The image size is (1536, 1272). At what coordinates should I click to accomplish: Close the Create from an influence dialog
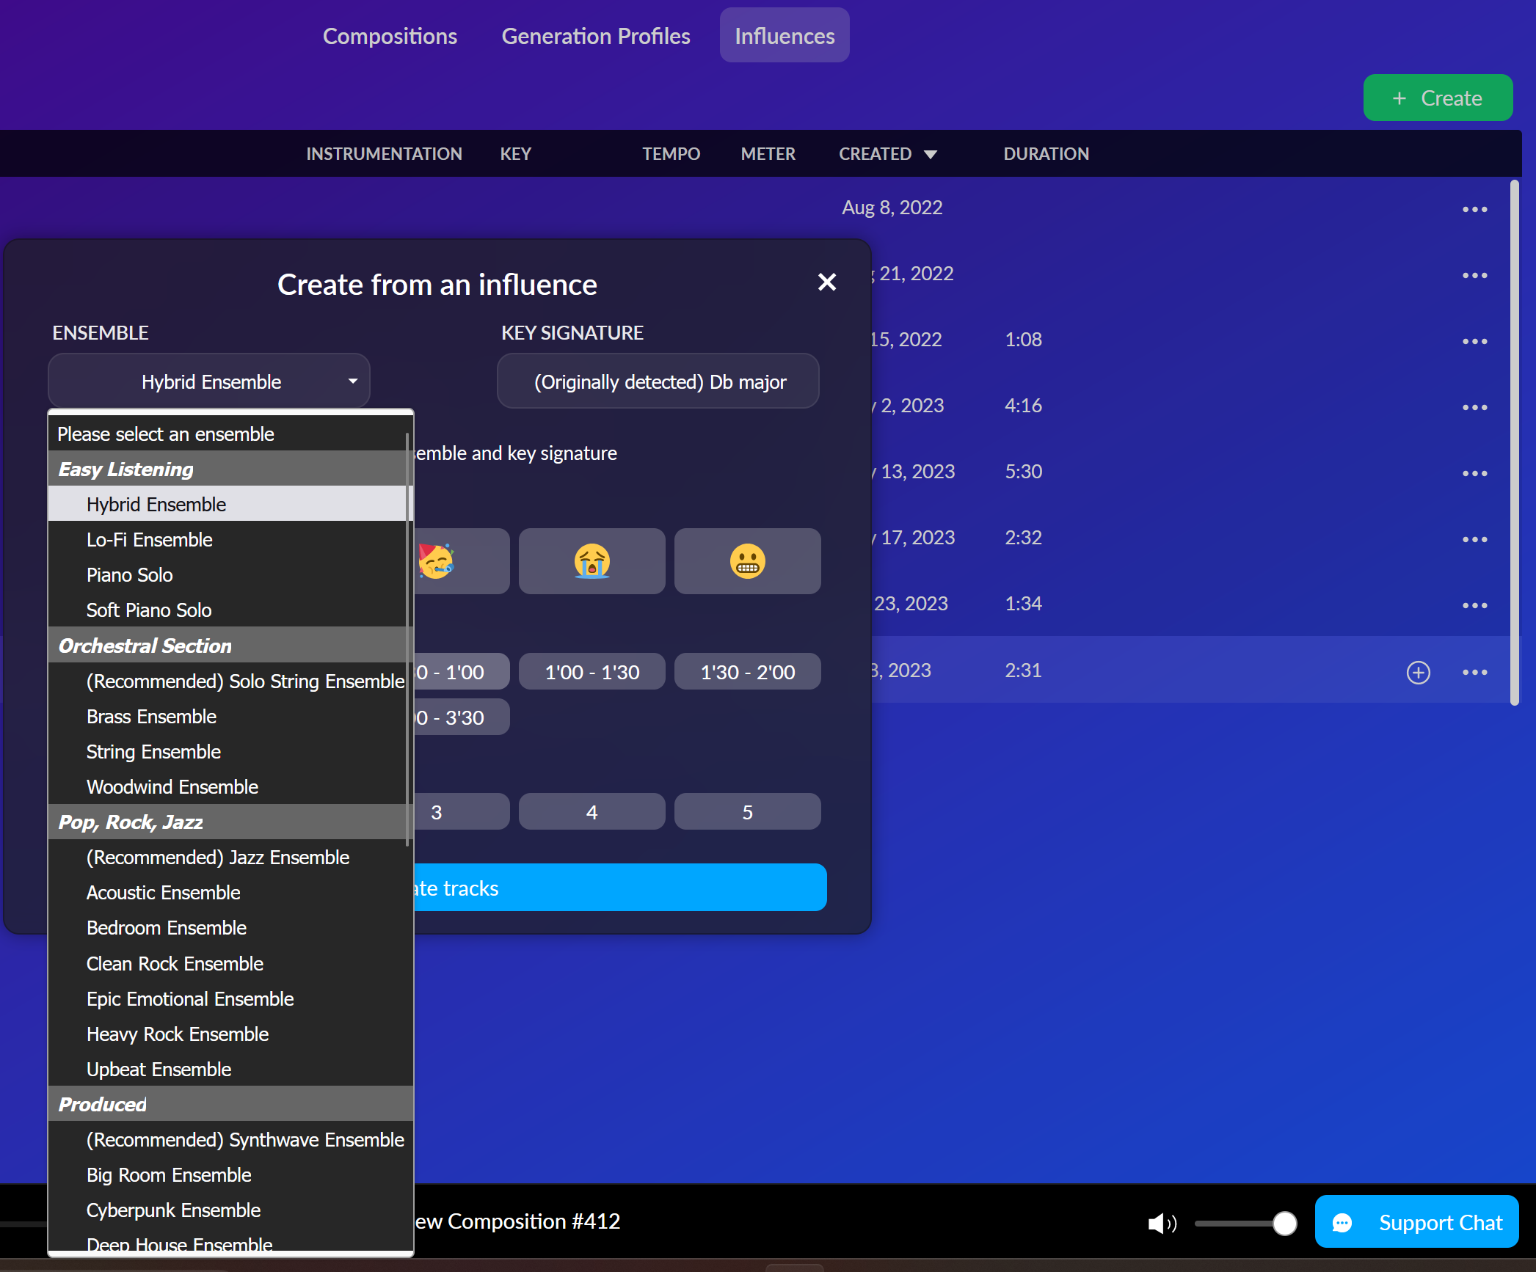click(x=826, y=282)
